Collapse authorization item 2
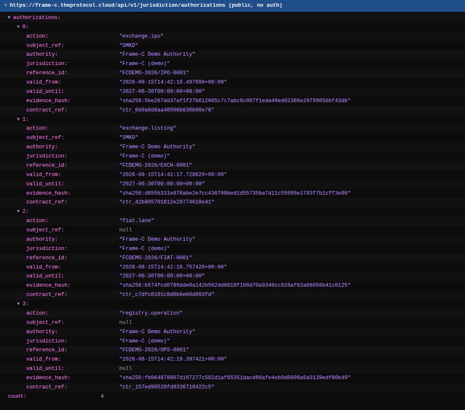Screen dimensions: 465x410 (x=18, y=211)
